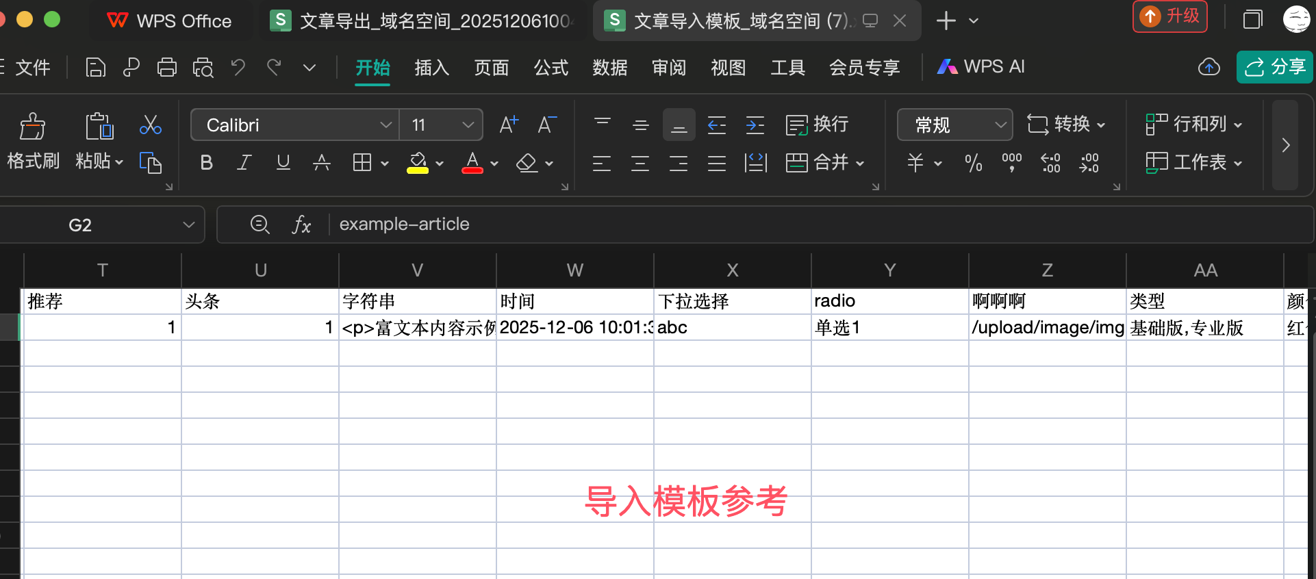Toggle Italic formatting
Viewport: 1316px width, 579px height.
pyautogui.click(x=244, y=163)
